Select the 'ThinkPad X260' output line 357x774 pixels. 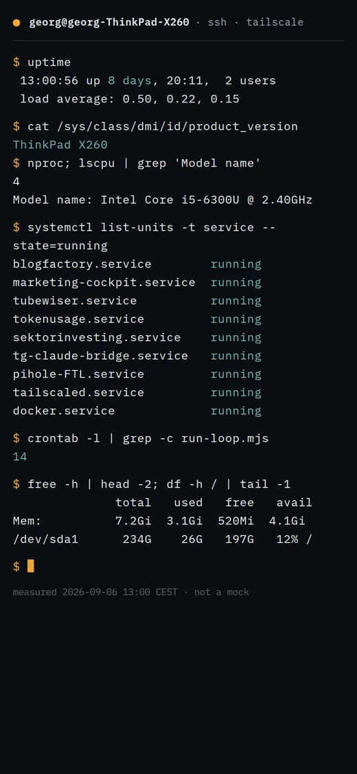(x=60, y=144)
